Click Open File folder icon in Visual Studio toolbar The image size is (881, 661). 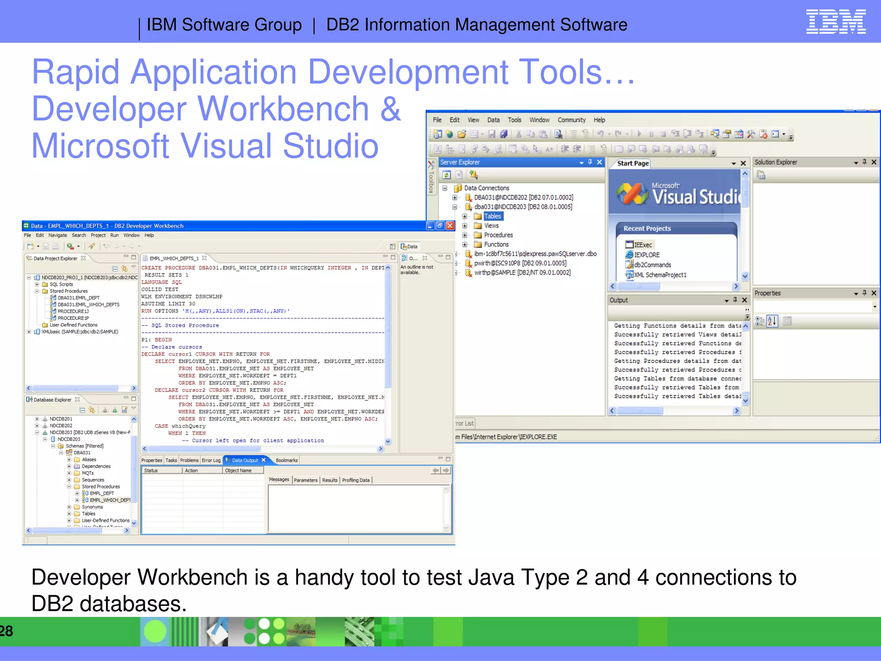pos(462,134)
